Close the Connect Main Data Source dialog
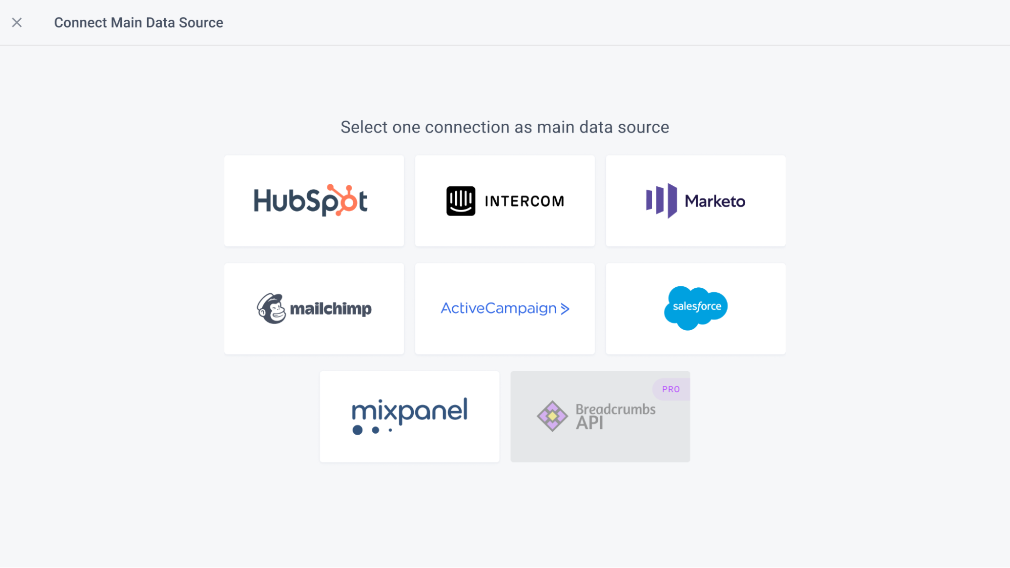The image size is (1010, 568). pyautogui.click(x=17, y=22)
